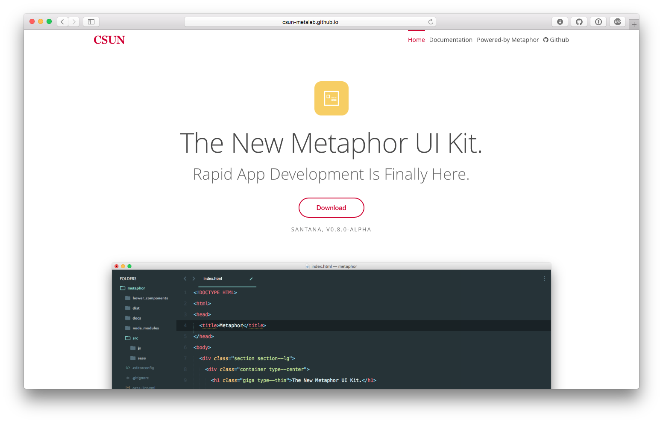Screen dimensions: 663x423
Task: Open Powered-by Metaphor nav item
Action: (508, 40)
